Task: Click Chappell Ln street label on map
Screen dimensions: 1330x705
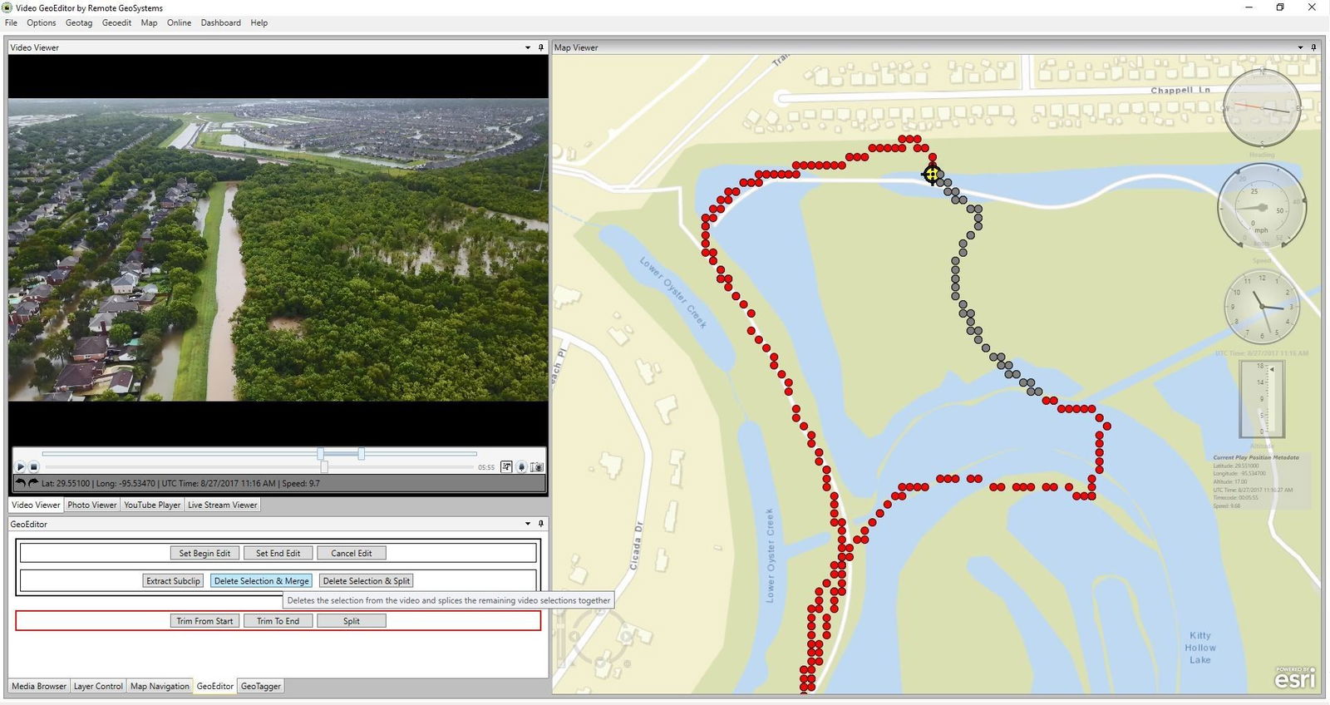Action: click(x=1180, y=90)
